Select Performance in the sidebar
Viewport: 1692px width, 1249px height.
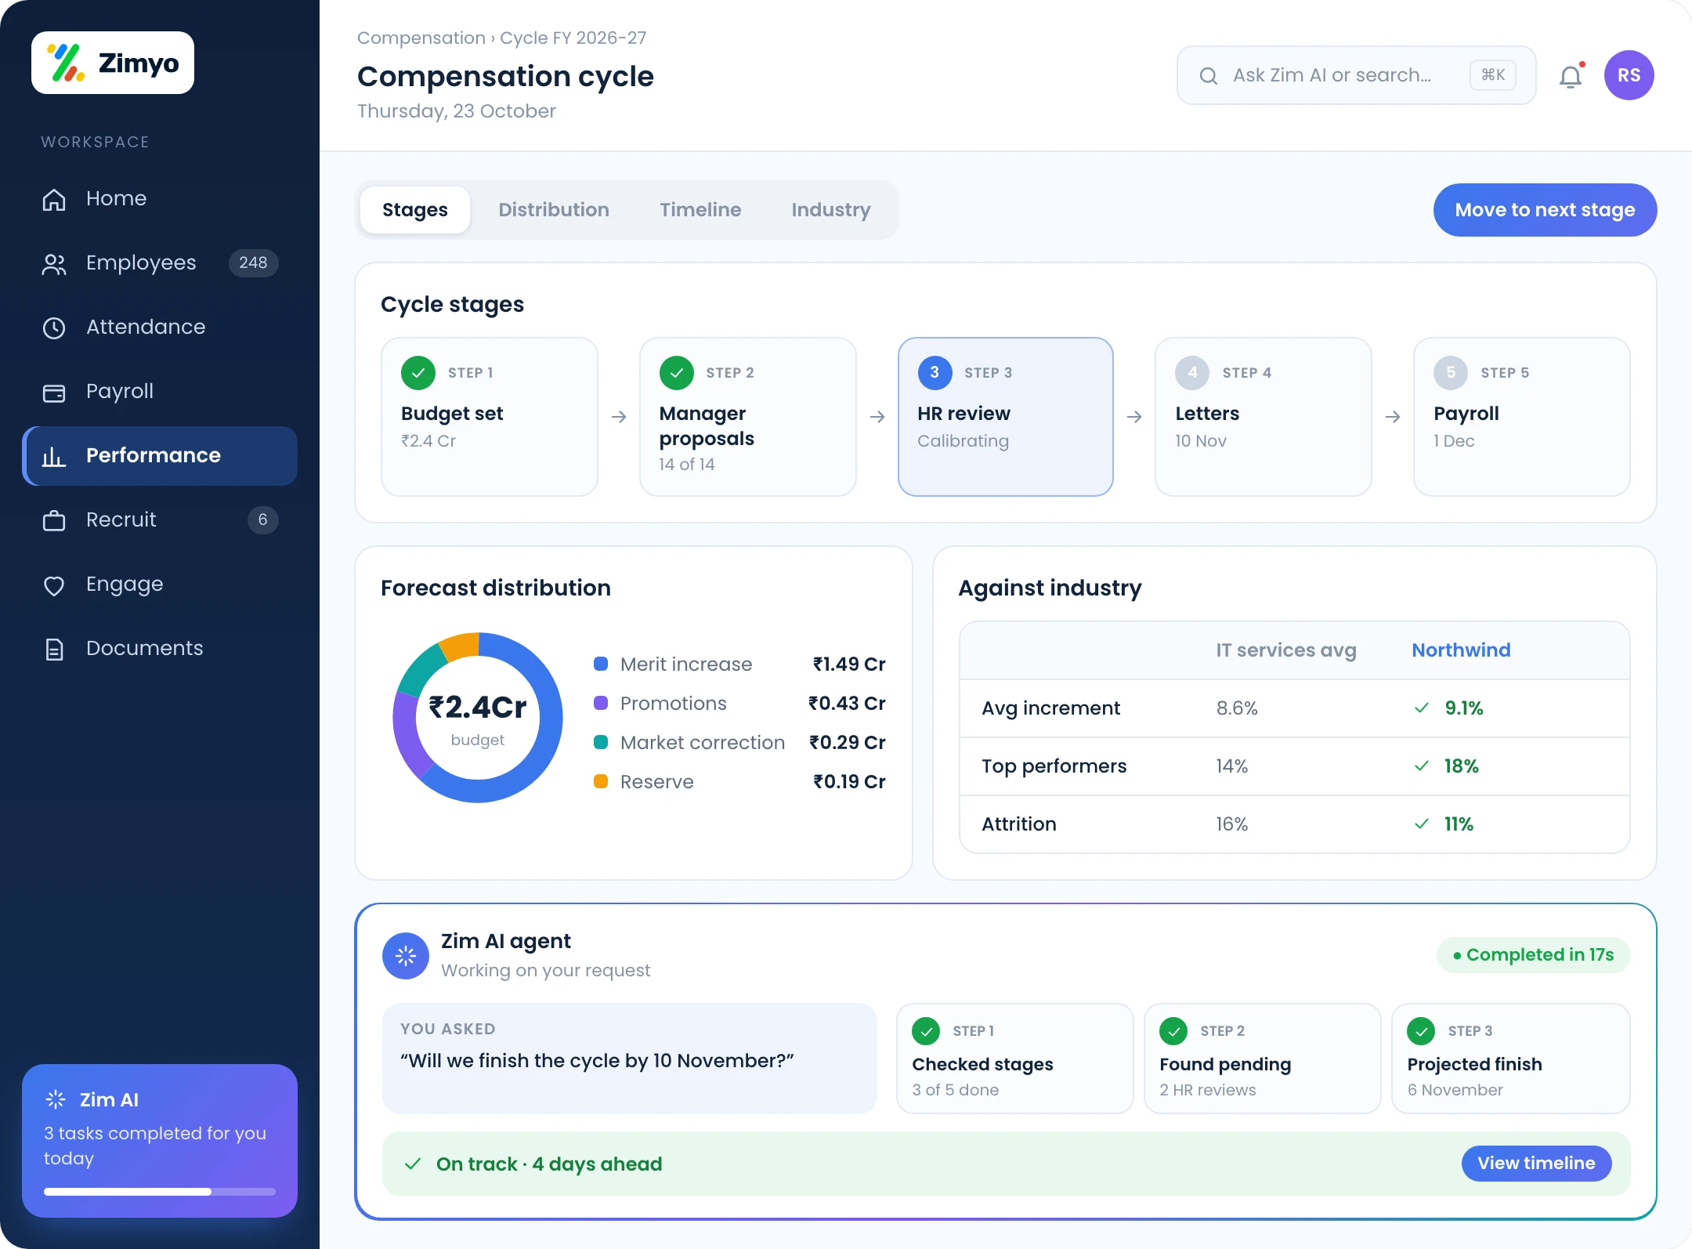pos(160,455)
